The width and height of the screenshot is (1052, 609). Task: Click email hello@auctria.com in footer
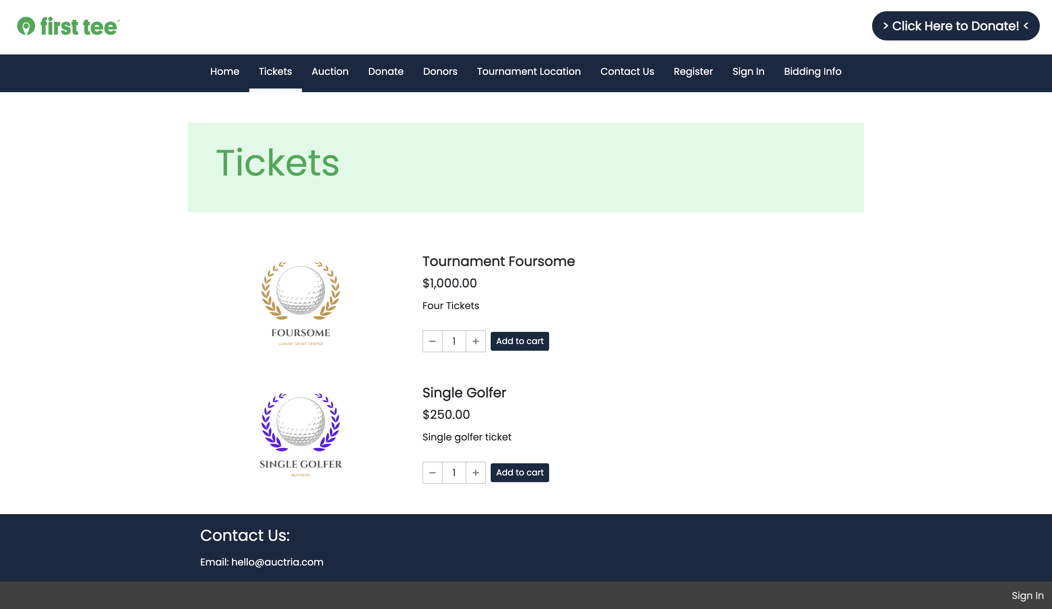click(277, 562)
